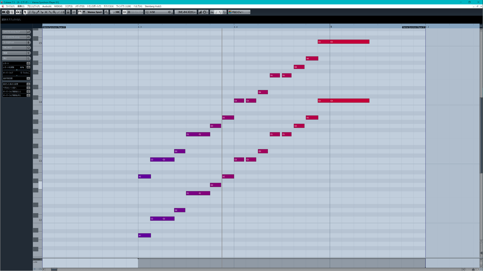
Task: Toggle Auto-Scroll button in toolbar
Action: click(x=19, y=12)
